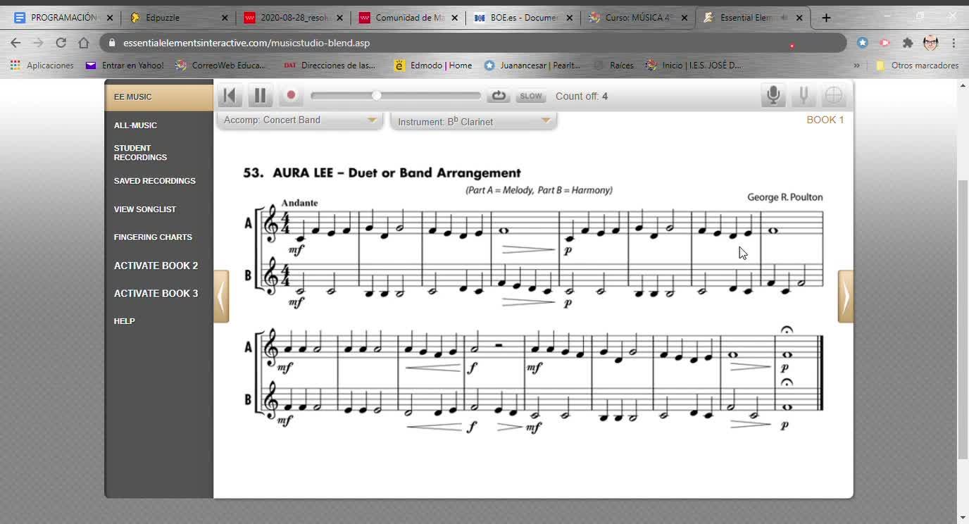The height and width of the screenshot is (524, 969).
Task: Go back in browser history
Action: tap(15, 43)
